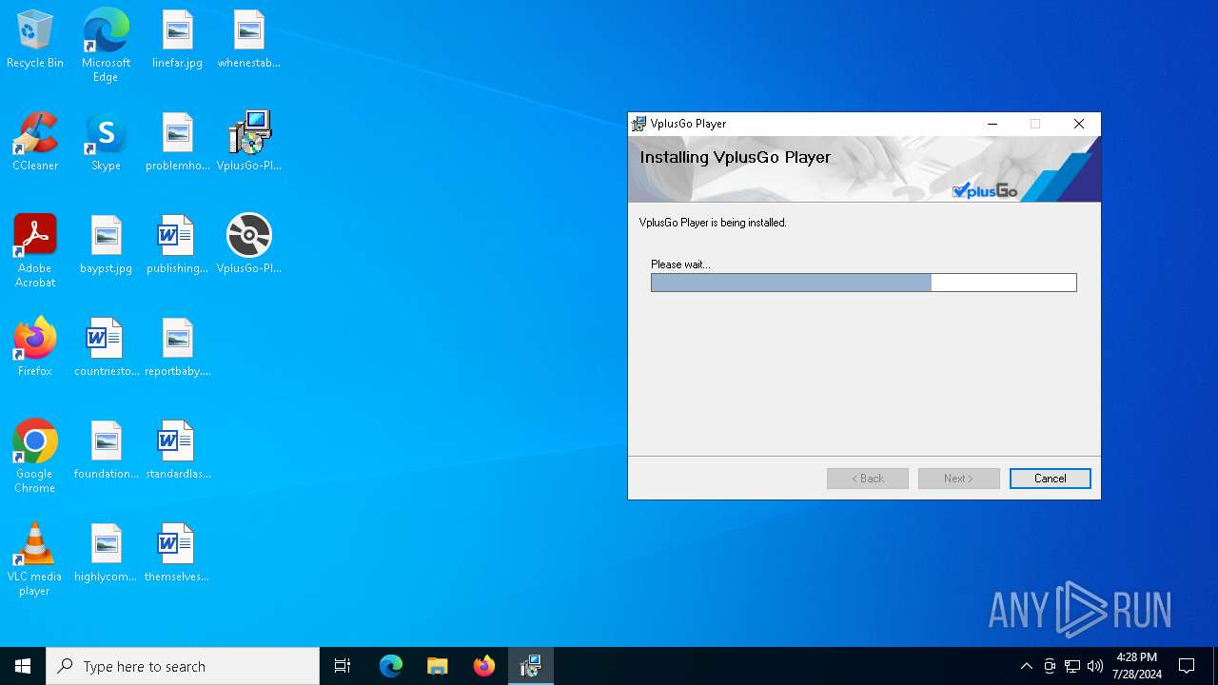
Task: Select the CCleaner desktop shortcut
Action: click(x=35, y=142)
